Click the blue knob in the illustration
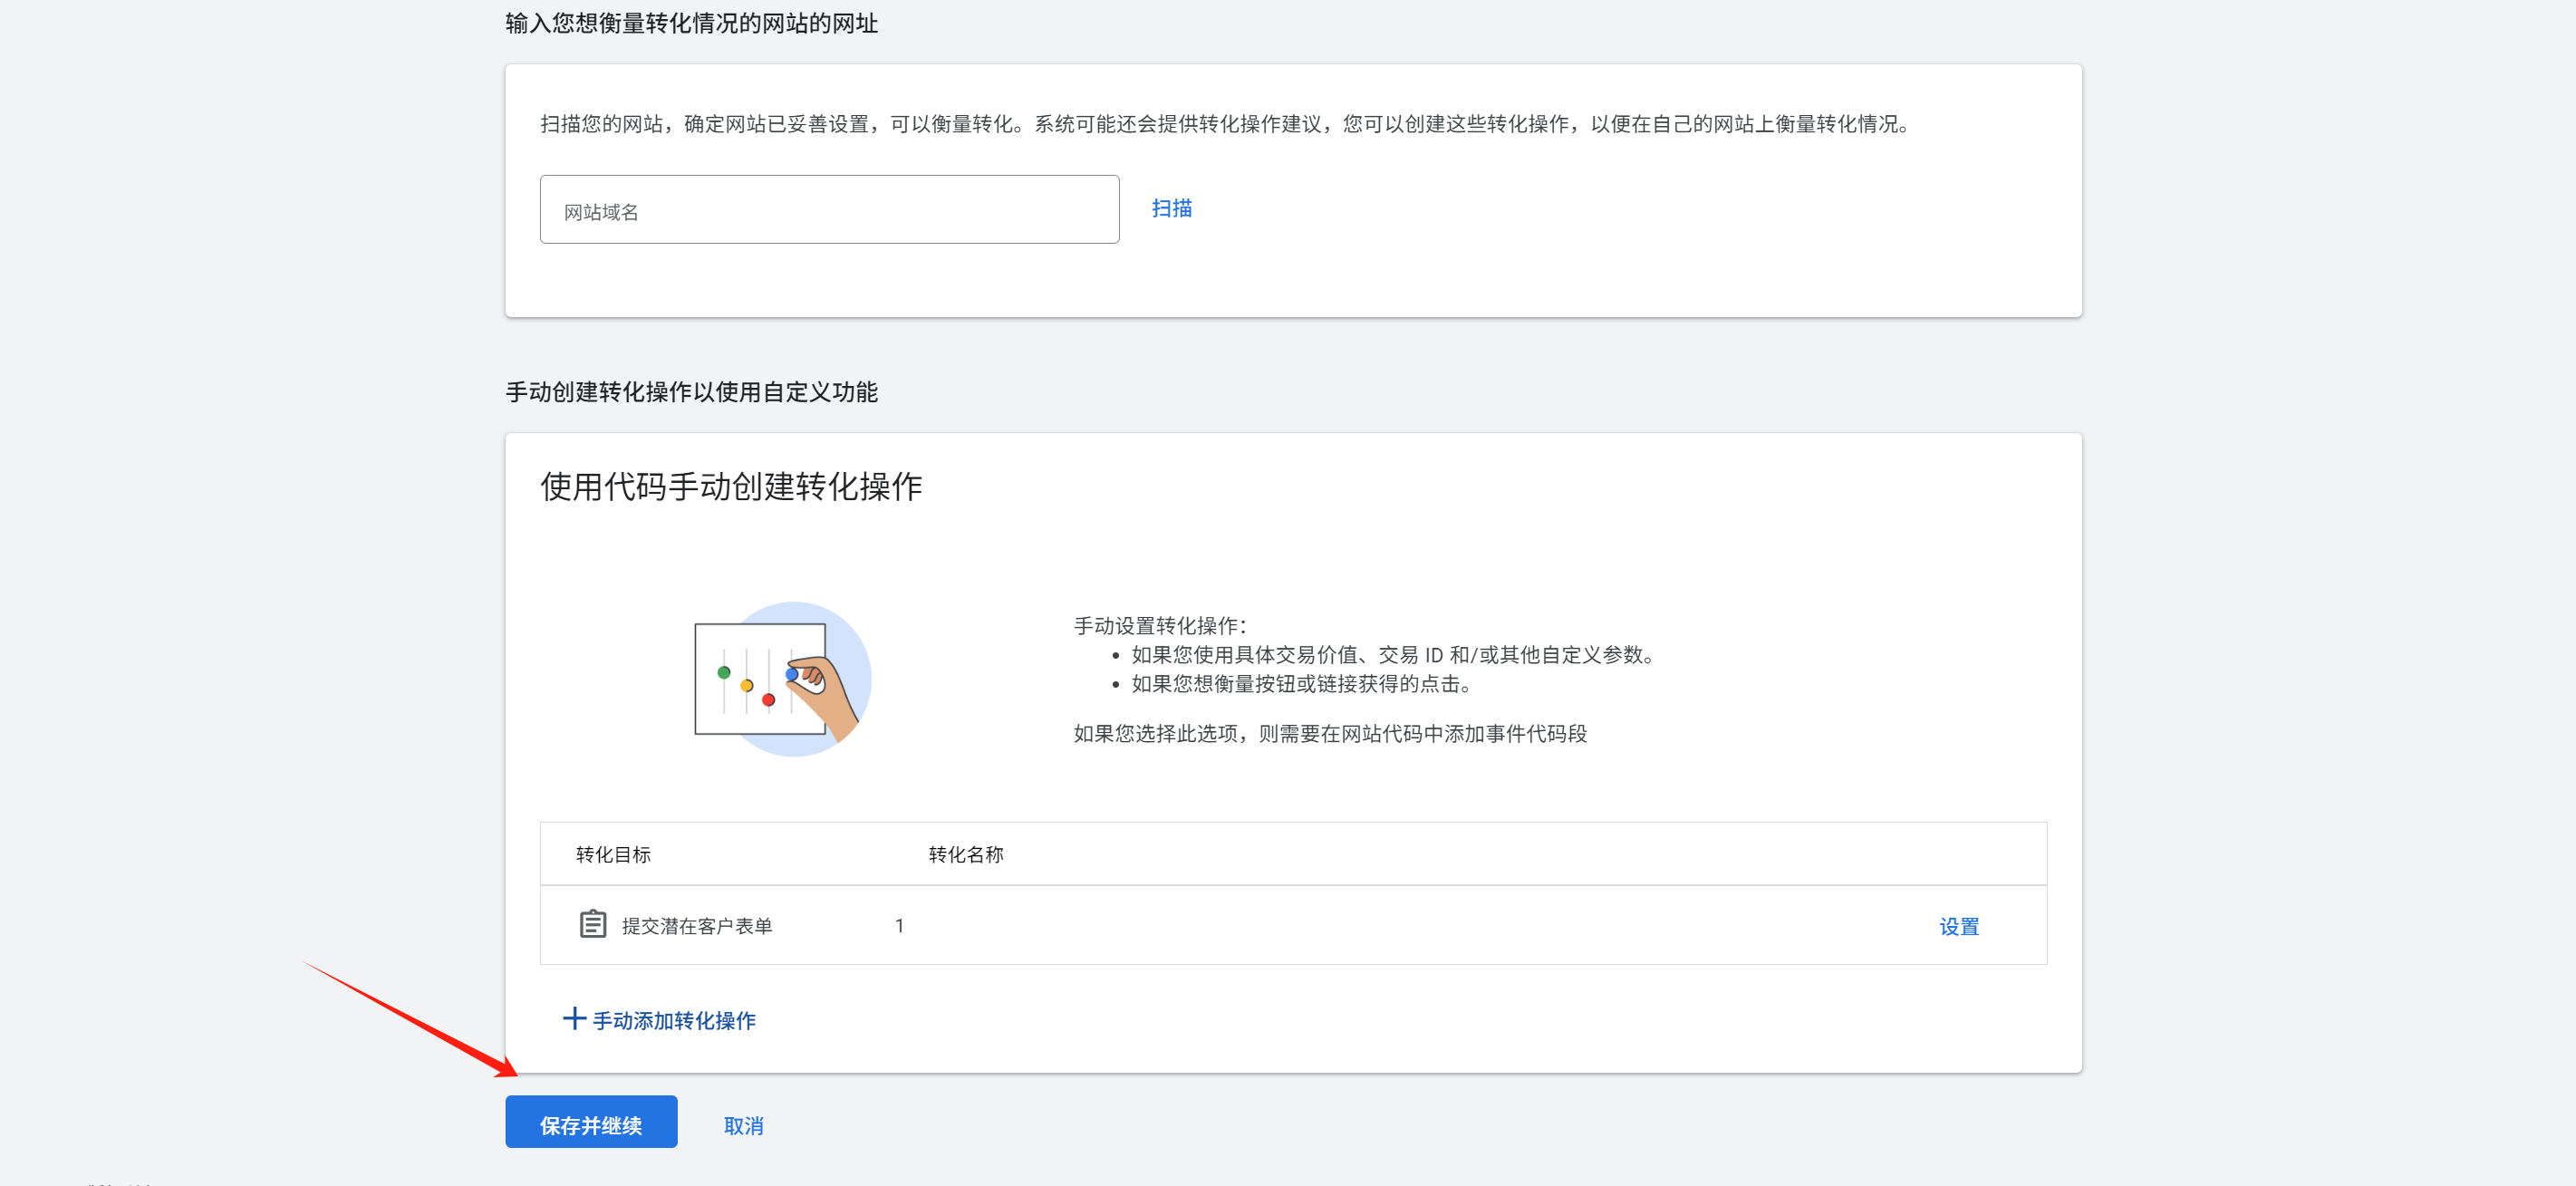Viewport: 2576px width, 1186px height. (x=792, y=675)
